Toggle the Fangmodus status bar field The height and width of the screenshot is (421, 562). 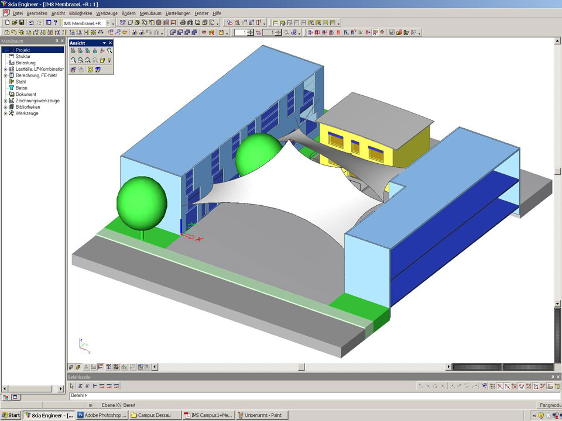(550, 405)
